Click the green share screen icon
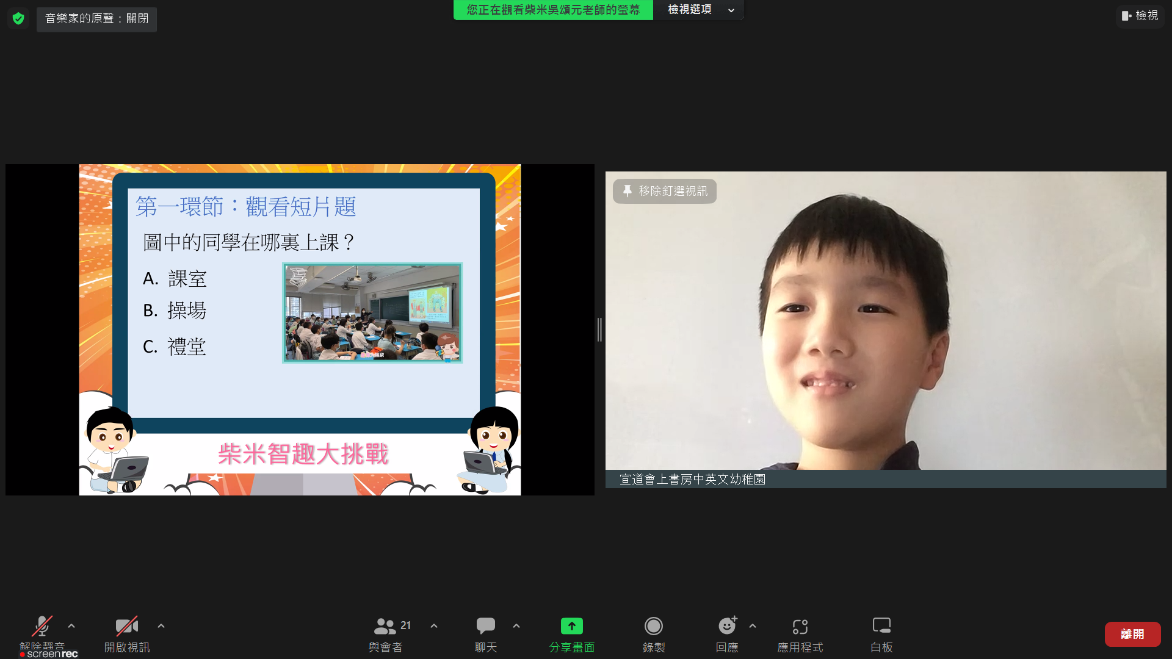The image size is (1172, 659). click(x=571, y=627)
